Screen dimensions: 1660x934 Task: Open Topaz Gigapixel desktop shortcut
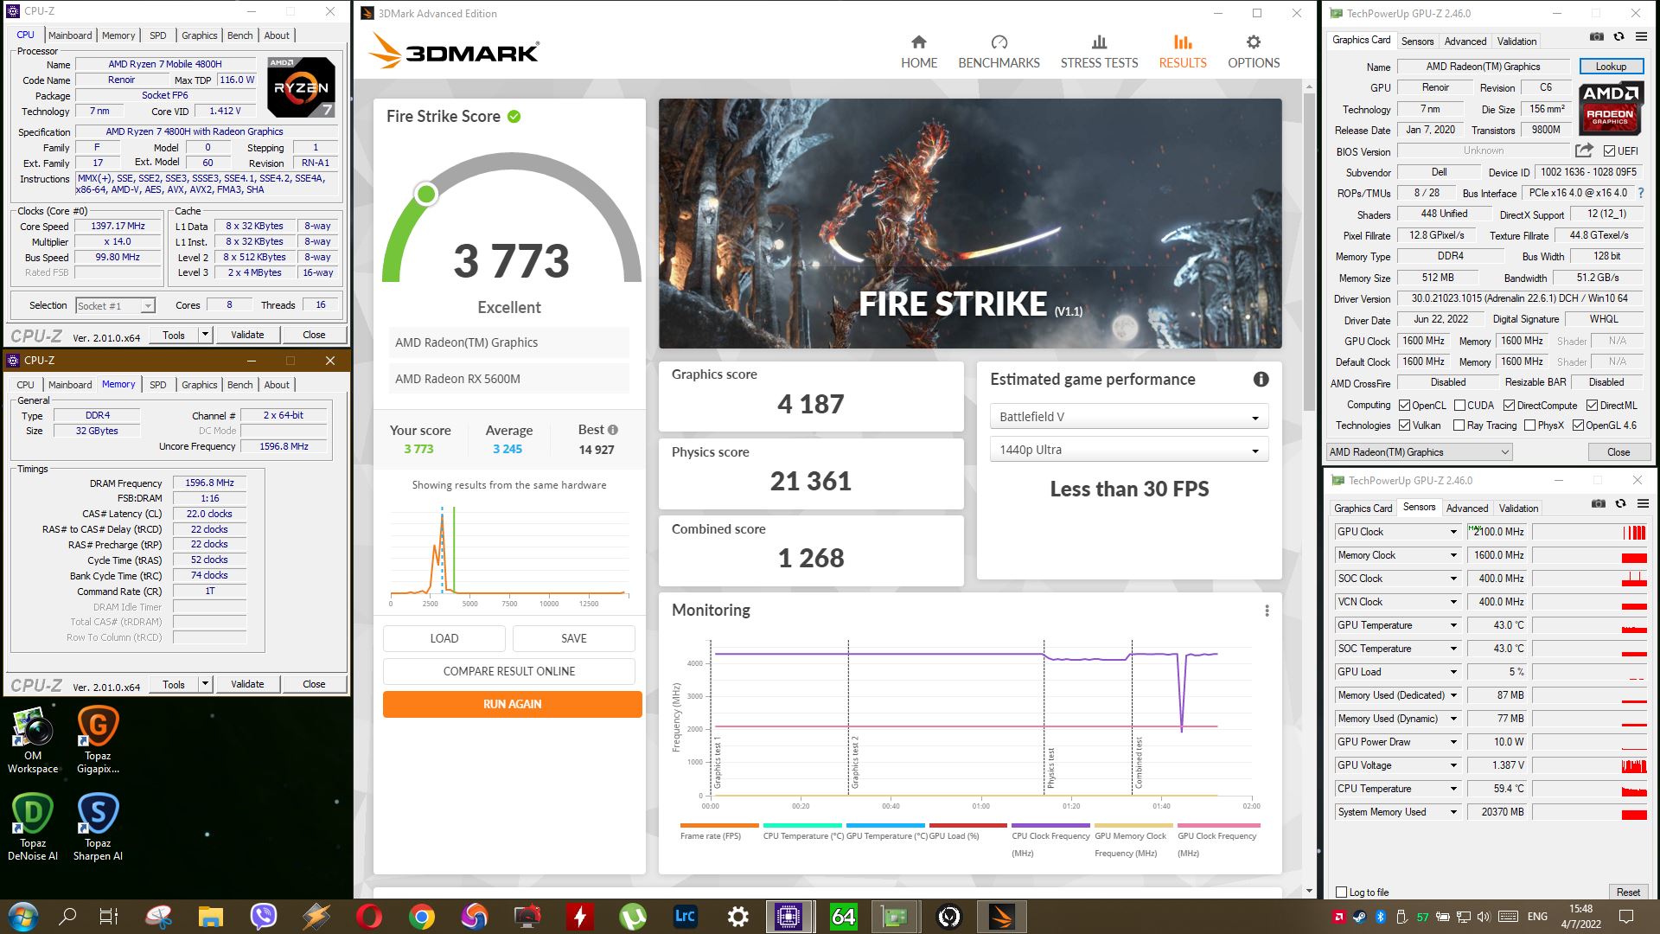click(98, 740)
